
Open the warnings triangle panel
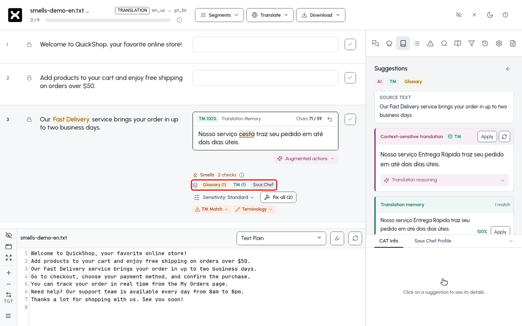tap(430, 43)
